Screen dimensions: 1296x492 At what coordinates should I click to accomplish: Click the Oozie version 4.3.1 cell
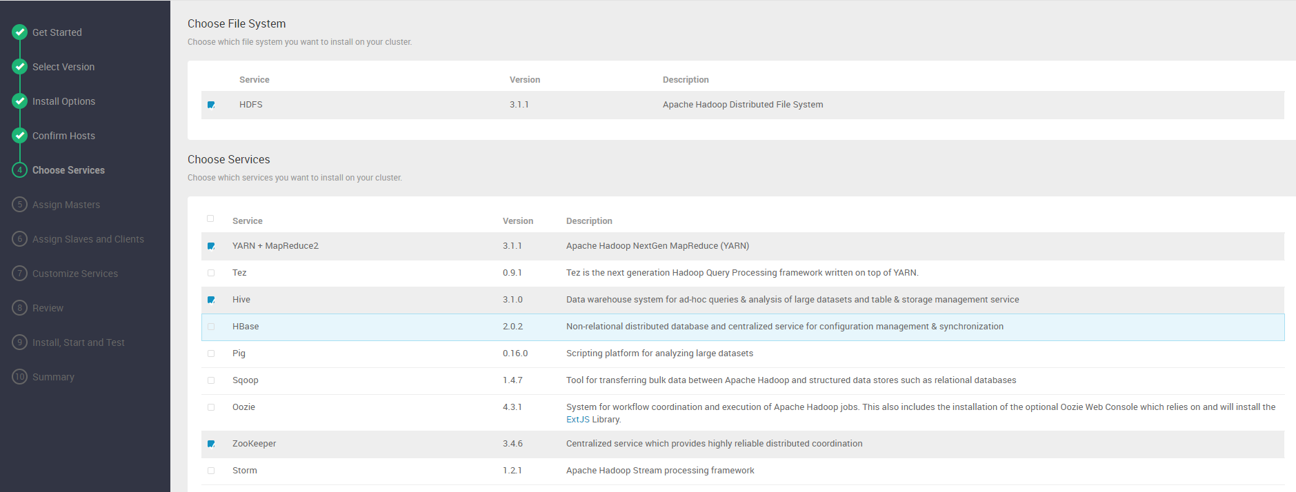pyautogui.click(x=512, y=407)
